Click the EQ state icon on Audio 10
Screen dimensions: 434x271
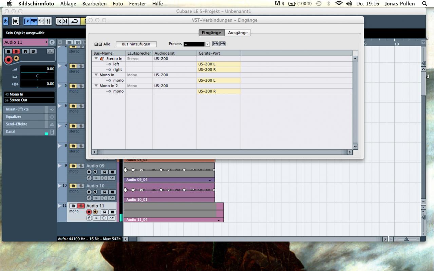[x=104, y=198]
